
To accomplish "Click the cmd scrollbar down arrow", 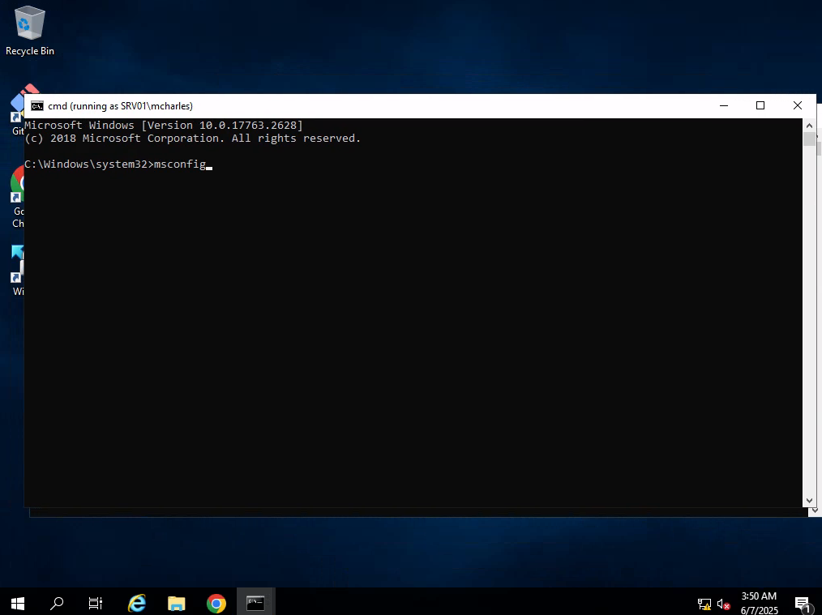I will coord(809,501).
